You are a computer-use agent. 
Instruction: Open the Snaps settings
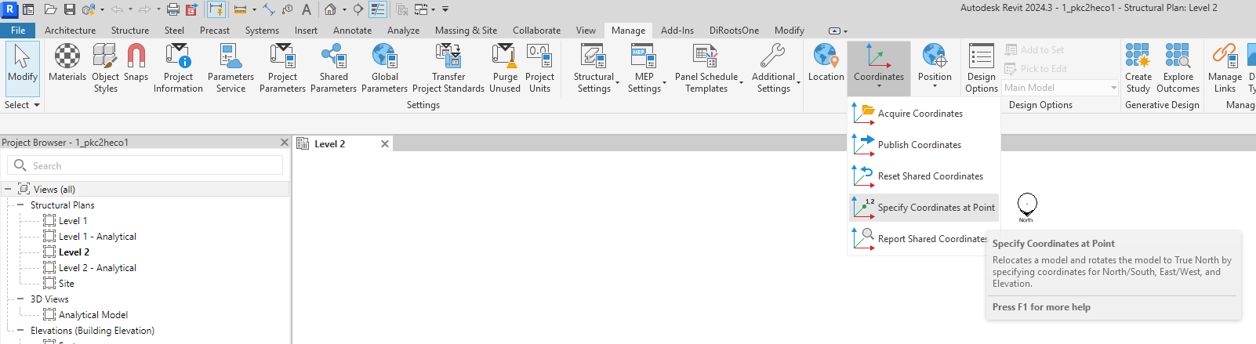pyautogui.click(x=136, y=63)
